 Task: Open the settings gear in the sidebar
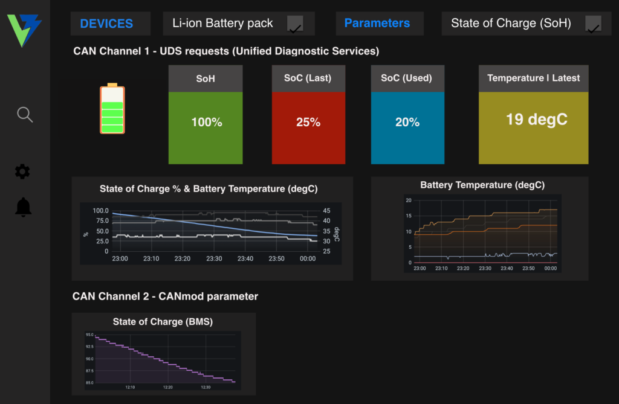(22, 172)
